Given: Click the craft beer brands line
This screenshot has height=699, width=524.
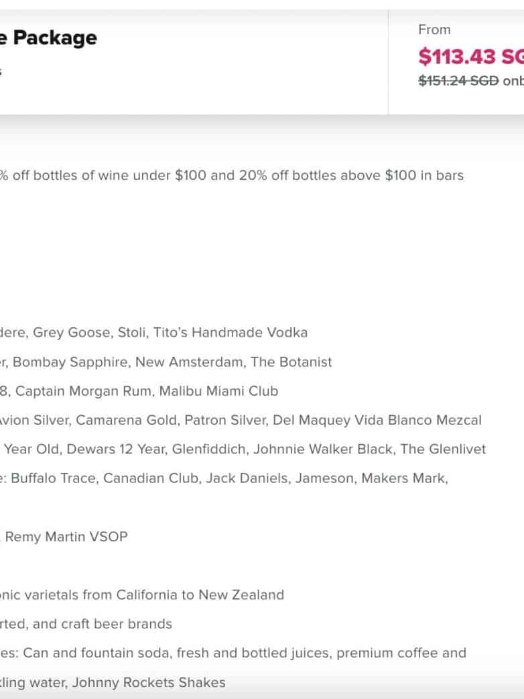Looking at the screenshot, I should tap(87, 624).
